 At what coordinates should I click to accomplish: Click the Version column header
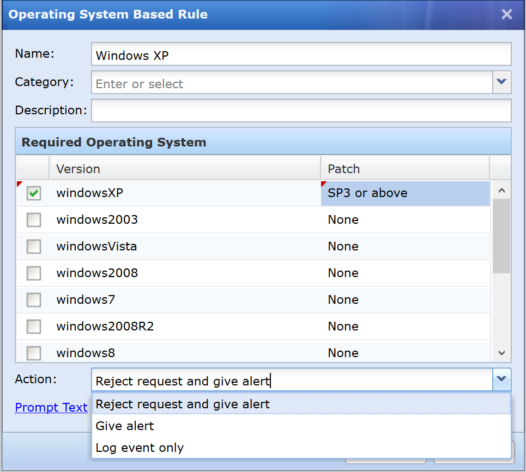click(185, 169)
